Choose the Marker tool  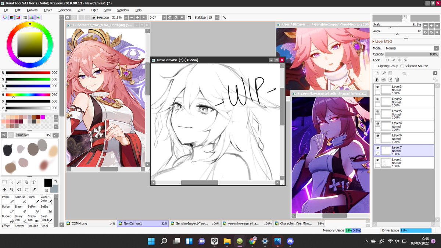point(8,209)
